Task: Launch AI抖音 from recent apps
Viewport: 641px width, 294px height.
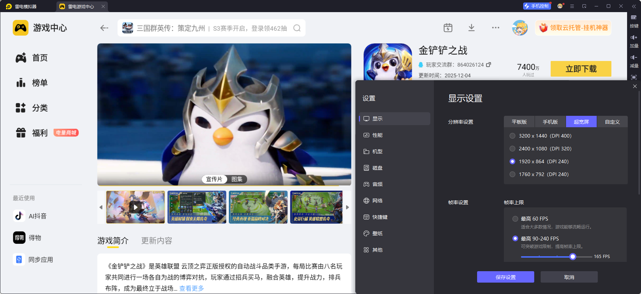Action: [30, 216]
